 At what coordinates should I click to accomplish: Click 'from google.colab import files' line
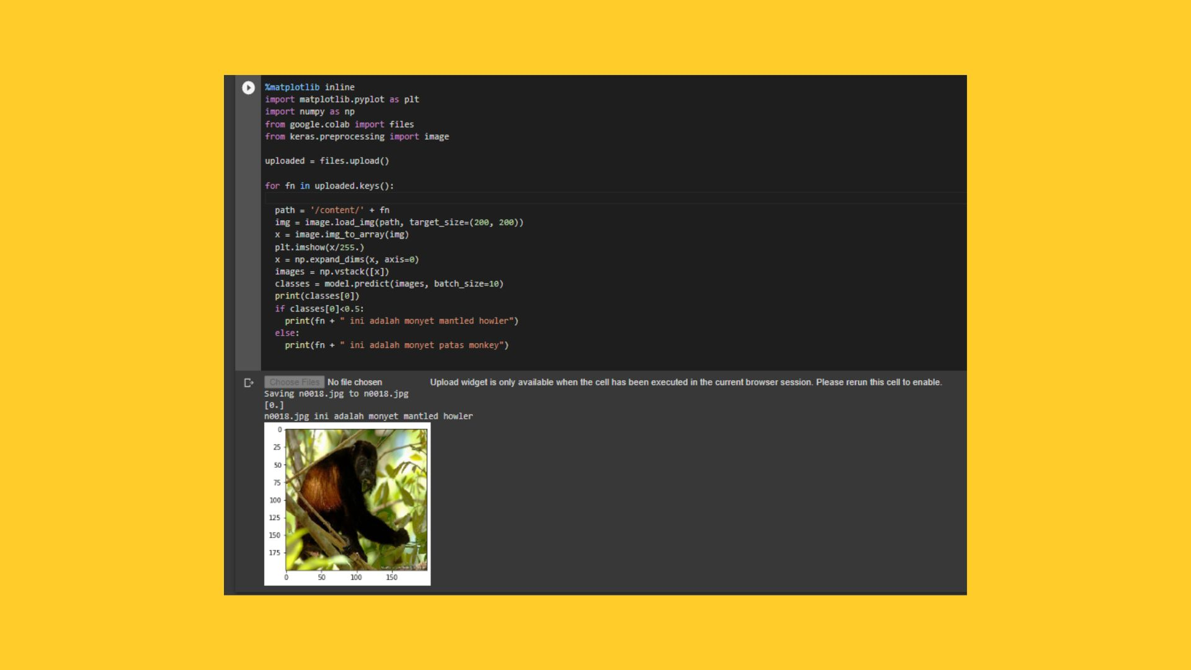coord(339,124)
